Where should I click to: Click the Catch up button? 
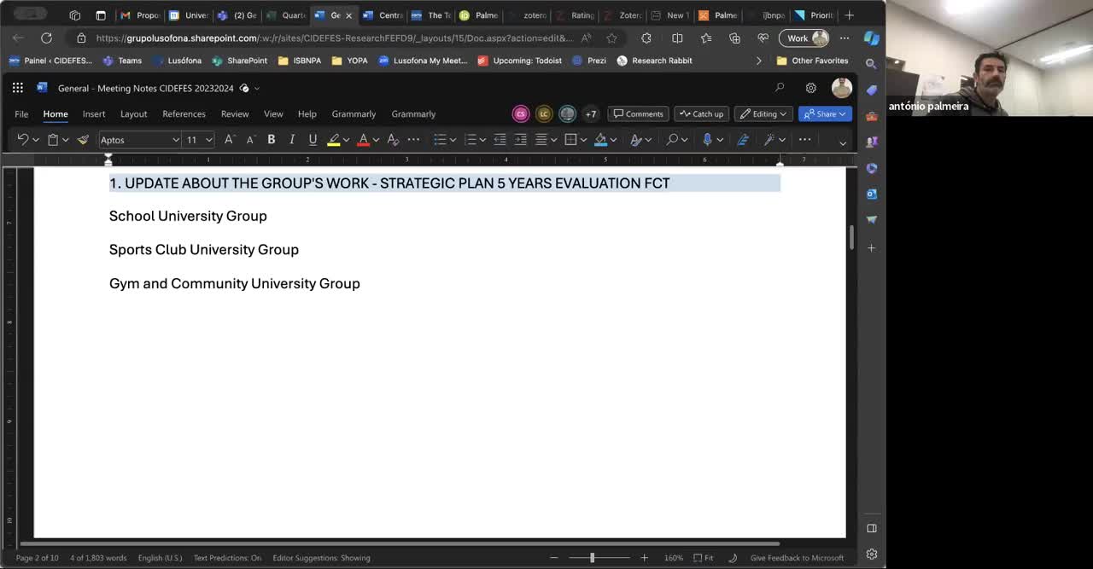701,113
